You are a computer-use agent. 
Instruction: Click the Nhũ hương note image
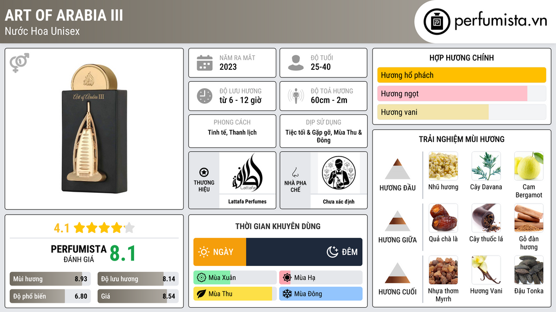click(443, 166)
